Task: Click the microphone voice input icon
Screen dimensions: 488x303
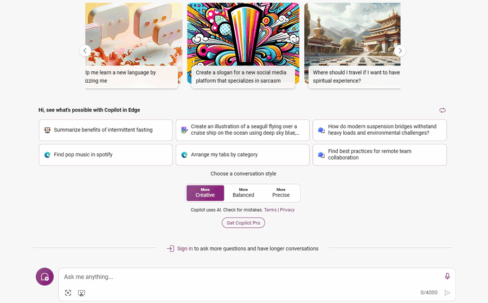Action: [x=447, y=276]
